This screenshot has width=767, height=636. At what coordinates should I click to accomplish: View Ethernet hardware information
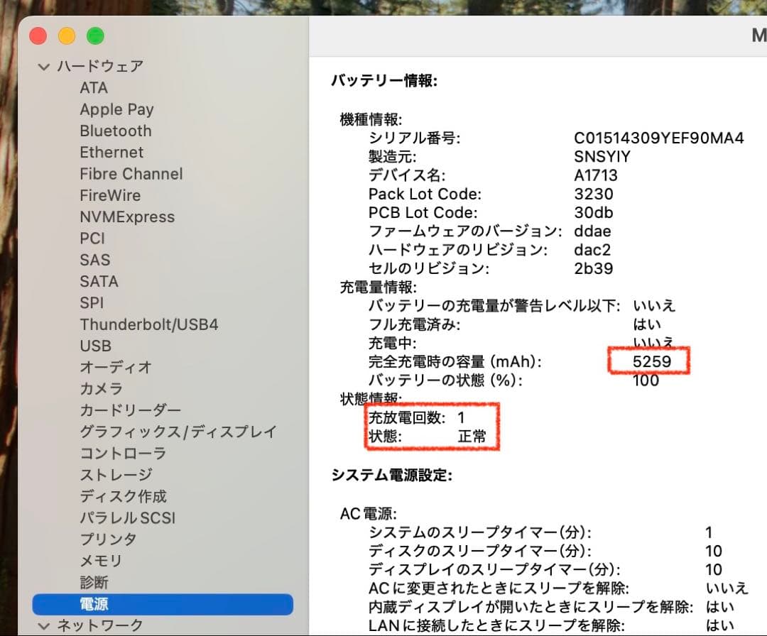pyautogui.click(x=111, y=152)
